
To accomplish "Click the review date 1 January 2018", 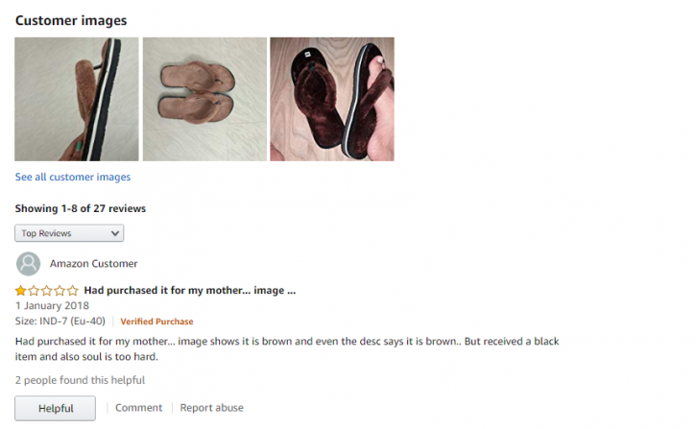I will pyautogui.click(x=52, y=305).
